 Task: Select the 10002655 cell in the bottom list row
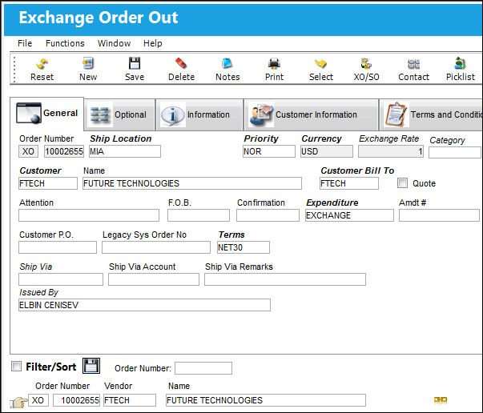(x=76, y=400)
